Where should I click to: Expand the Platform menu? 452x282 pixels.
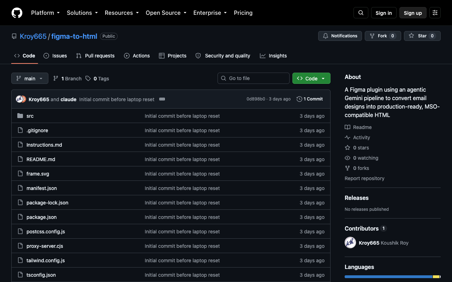click(x=45, y=13)
